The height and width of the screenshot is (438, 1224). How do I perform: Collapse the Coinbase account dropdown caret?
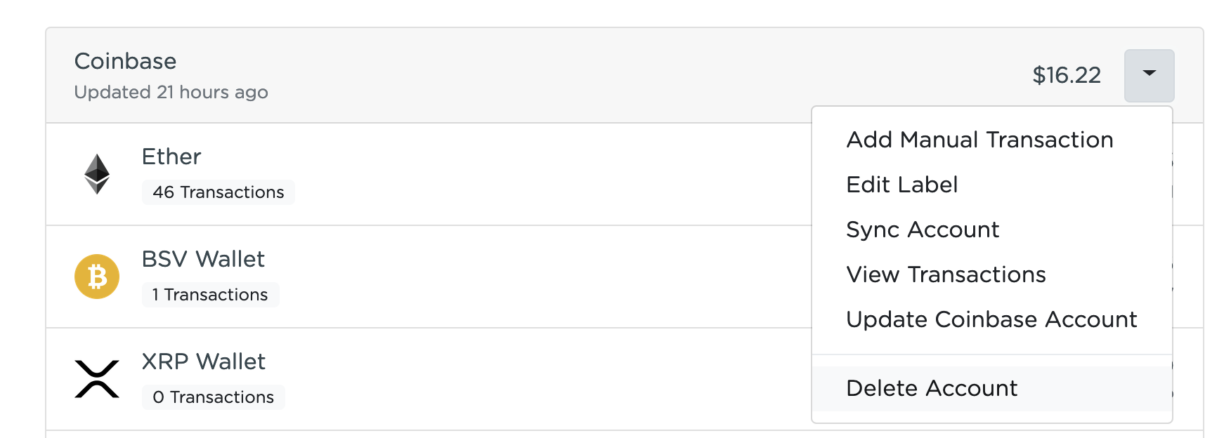(x=1150, y=75)
